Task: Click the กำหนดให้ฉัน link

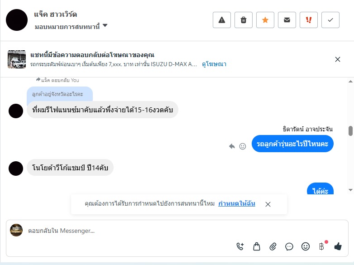Action: pyautogui.click(x=237, y=204)
